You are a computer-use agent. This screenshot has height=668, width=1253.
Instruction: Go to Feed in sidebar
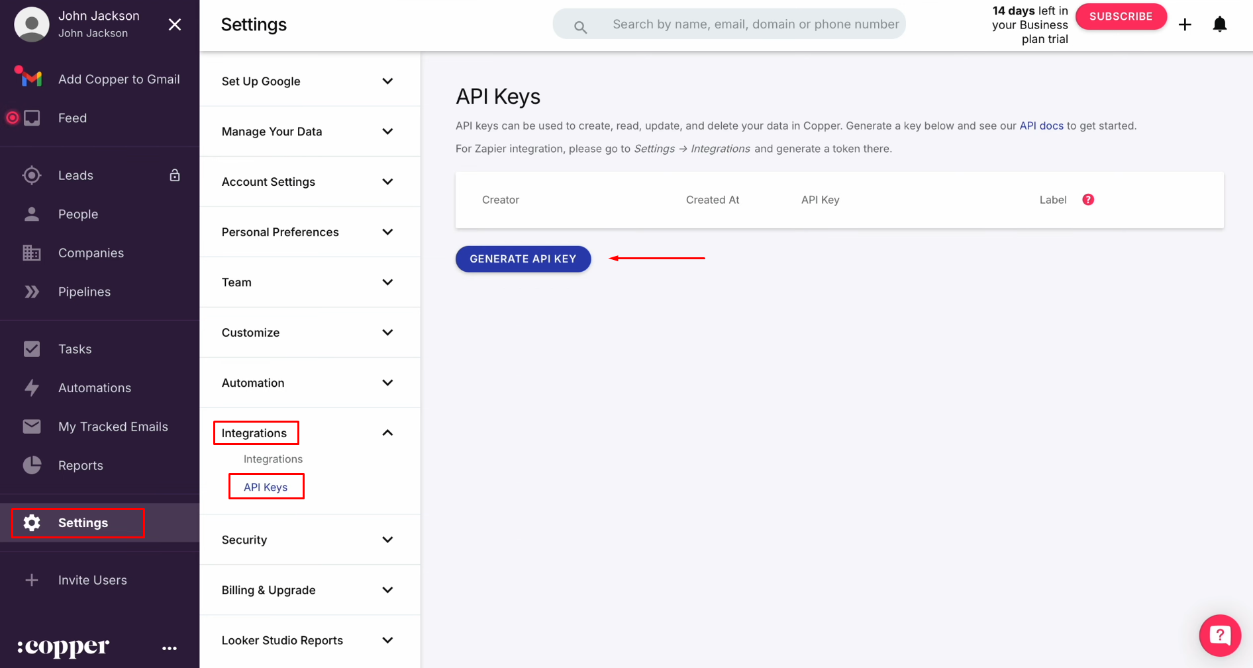[72, 118]
